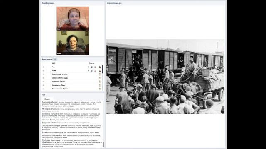Click gray marker left of Татьяна in participants
266x149 pixels.
point(44,74)
